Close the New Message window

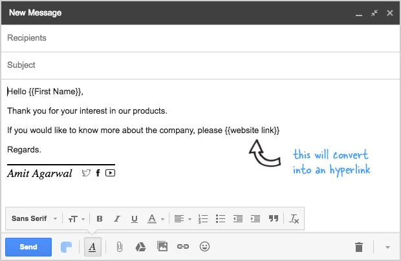pos(390,13)
